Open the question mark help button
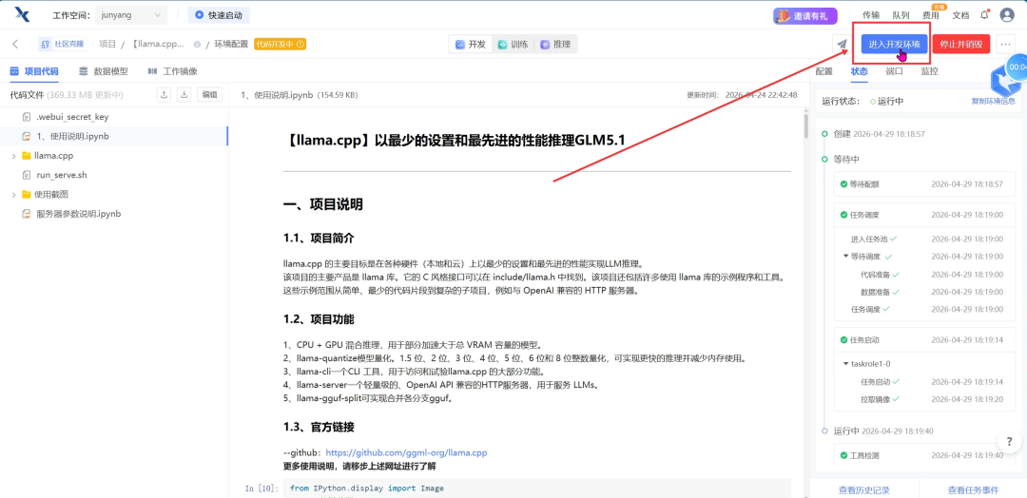1027x498 pixels. tap(1009, 442)
